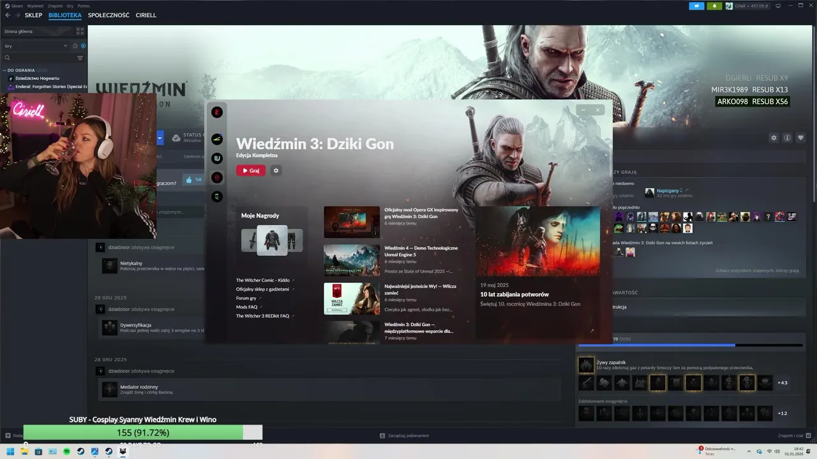Viewport: 817px width, 459px height.
Task: Expand the +43 unlocked achievements
Action: [x=782, y=382]
